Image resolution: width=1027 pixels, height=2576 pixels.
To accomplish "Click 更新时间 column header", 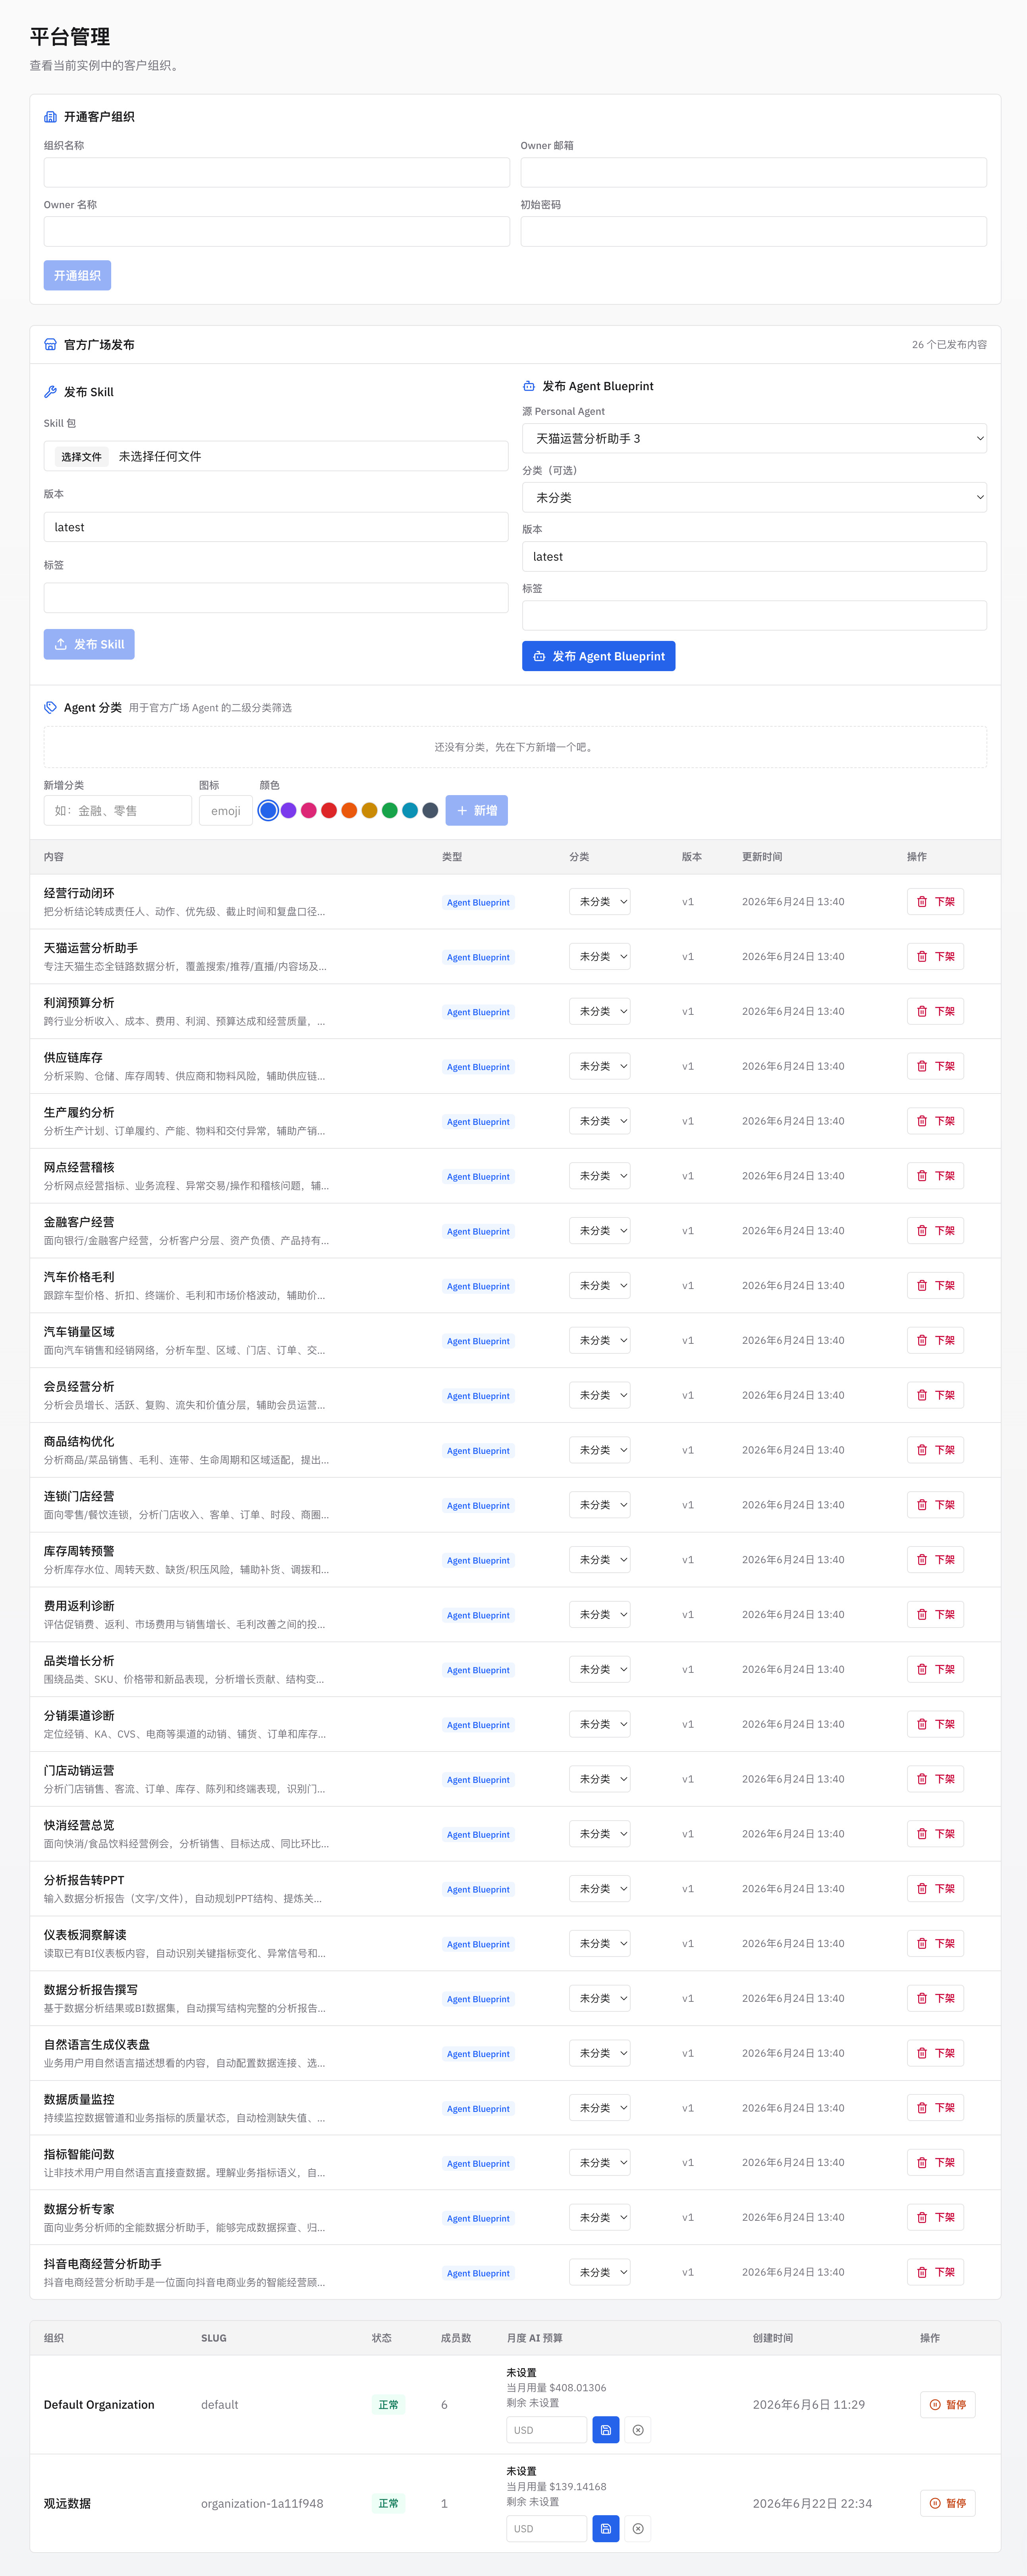I will 762,857.
